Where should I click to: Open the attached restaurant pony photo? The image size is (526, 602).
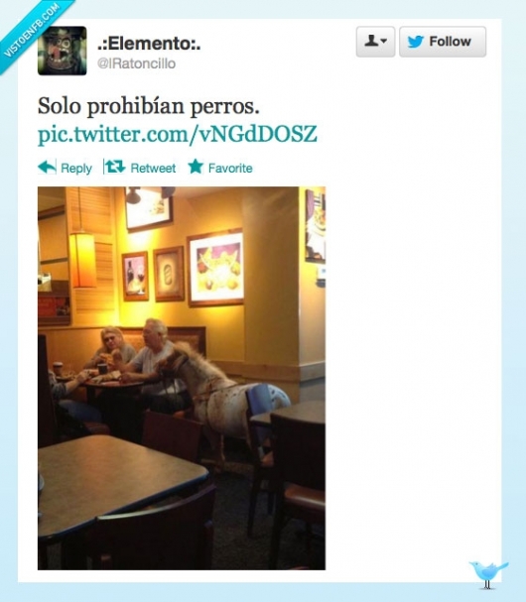(182, 378)
